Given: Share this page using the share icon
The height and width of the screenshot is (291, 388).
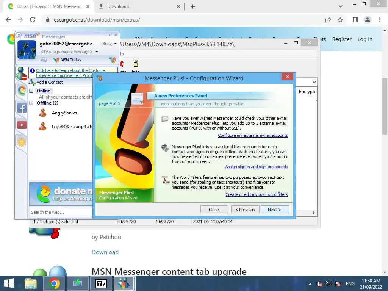Looking at the screenshot, I should 328,20.
